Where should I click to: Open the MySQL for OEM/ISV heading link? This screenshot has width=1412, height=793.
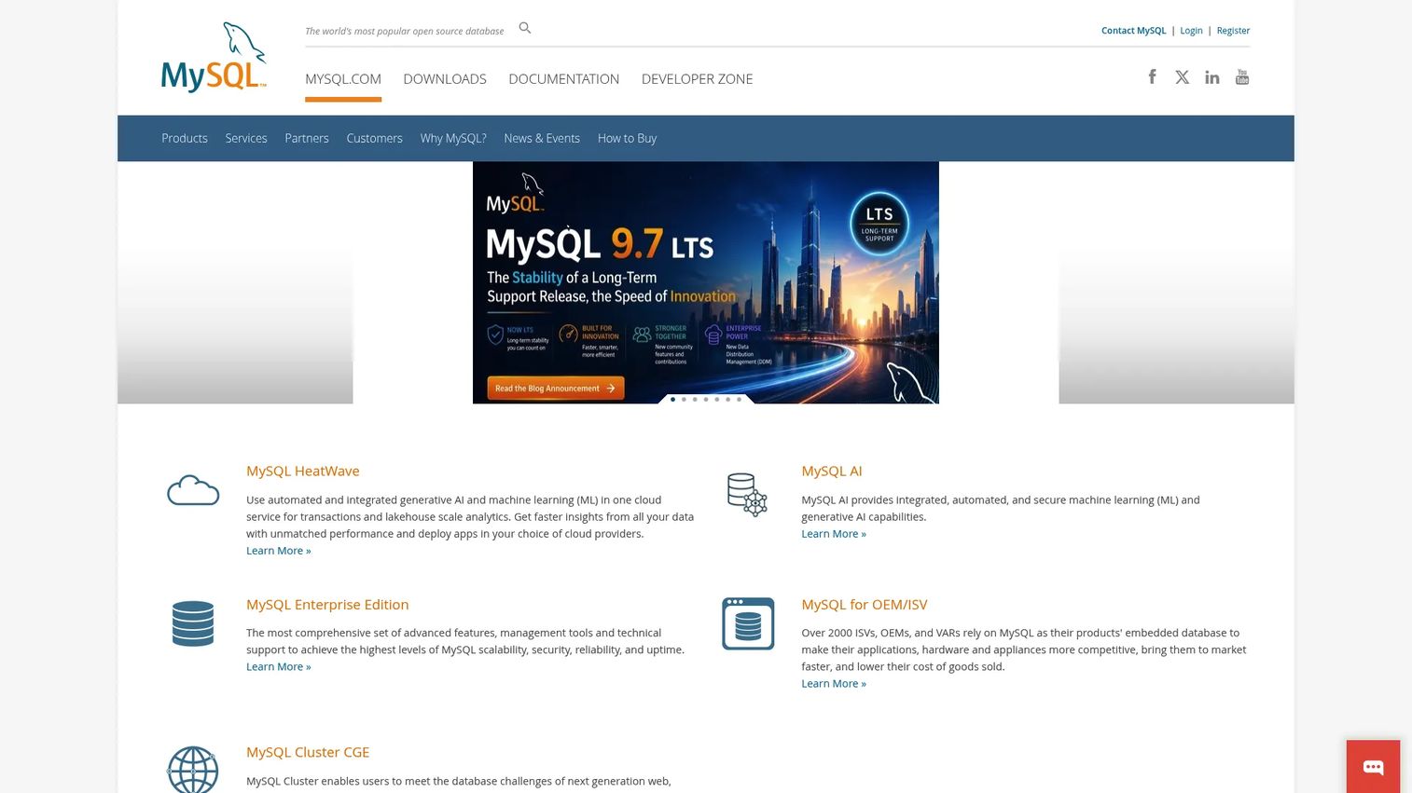point(865,605)
